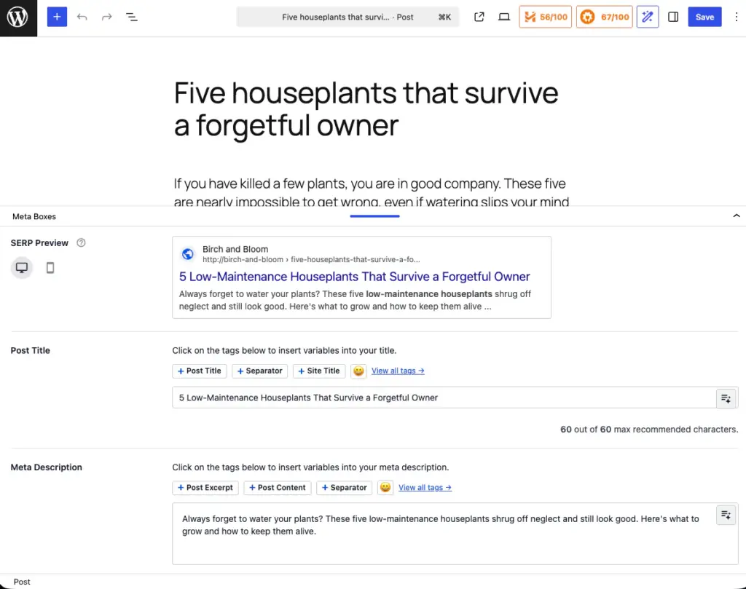Collapse the Meta Boxes panel
This screenshot has width=746, height=589.
point(736,216)
